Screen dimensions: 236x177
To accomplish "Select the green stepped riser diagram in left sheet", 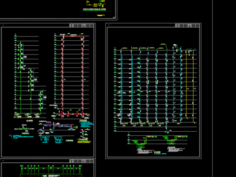I will click(30, 75).
